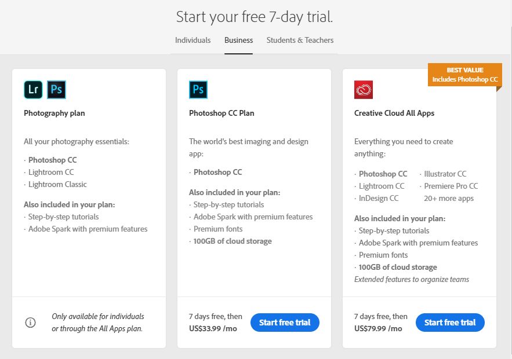Click the Photoshop CC Plan heading
Viewport: 512px width, 359px height.
(x=222, y=113)
